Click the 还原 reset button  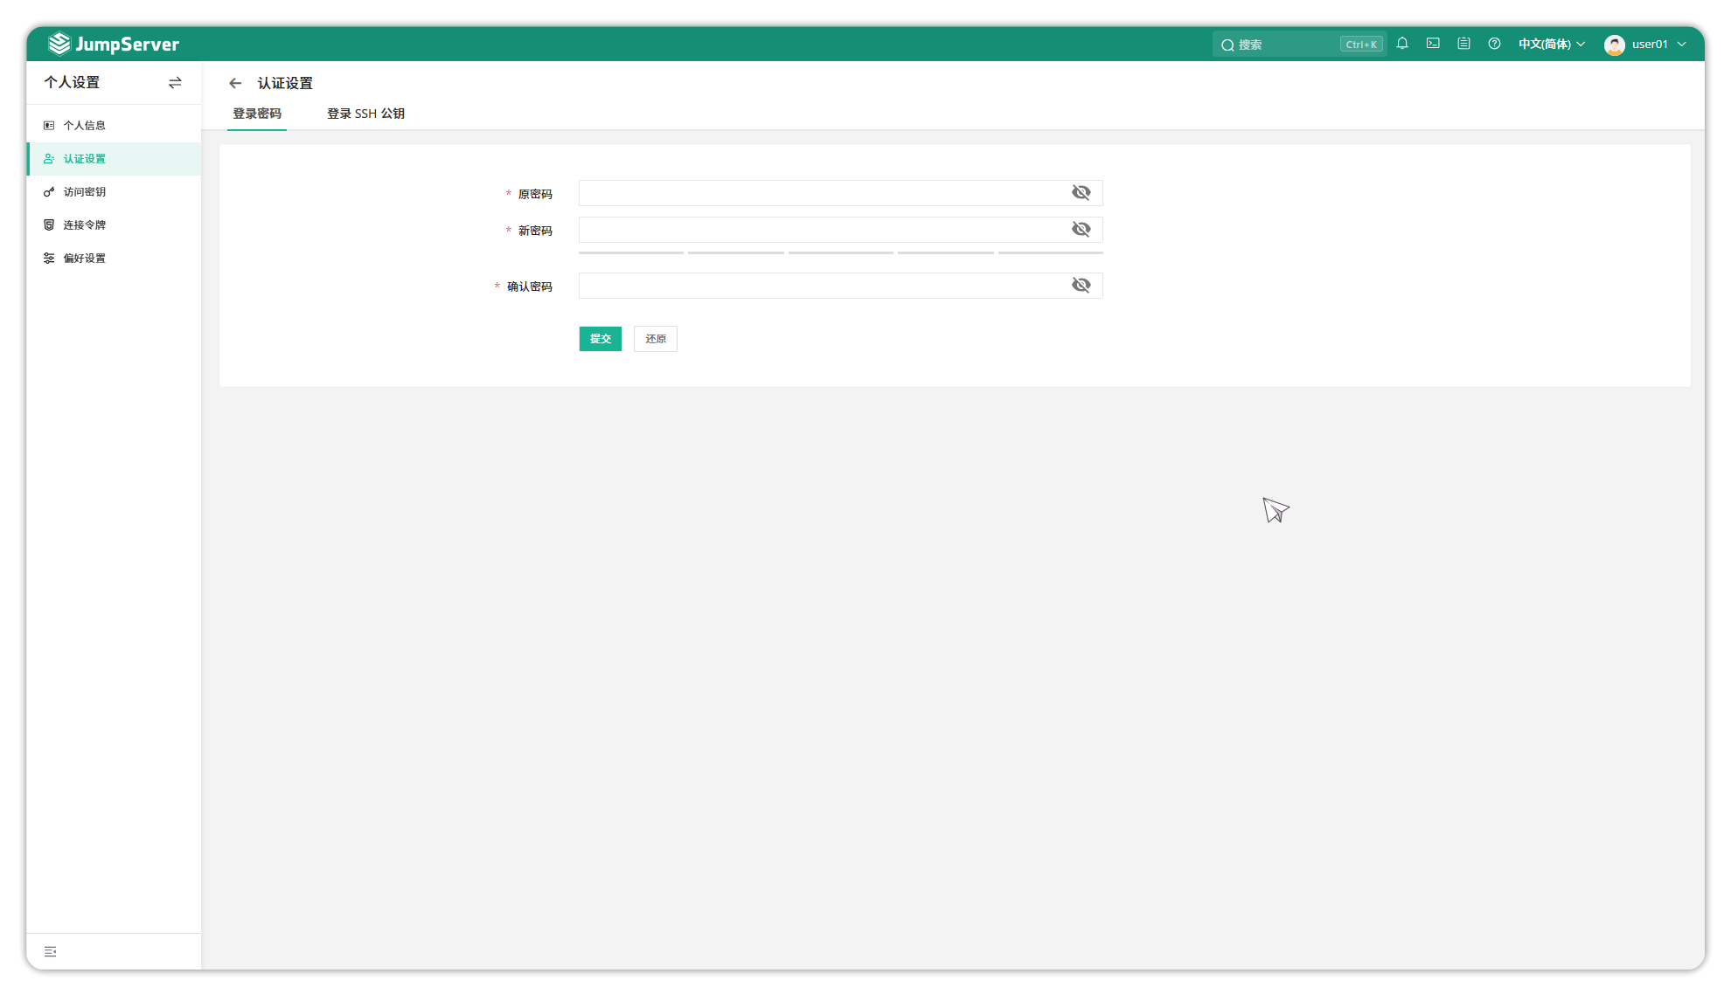pyautogui.click(x=655, y=339)
